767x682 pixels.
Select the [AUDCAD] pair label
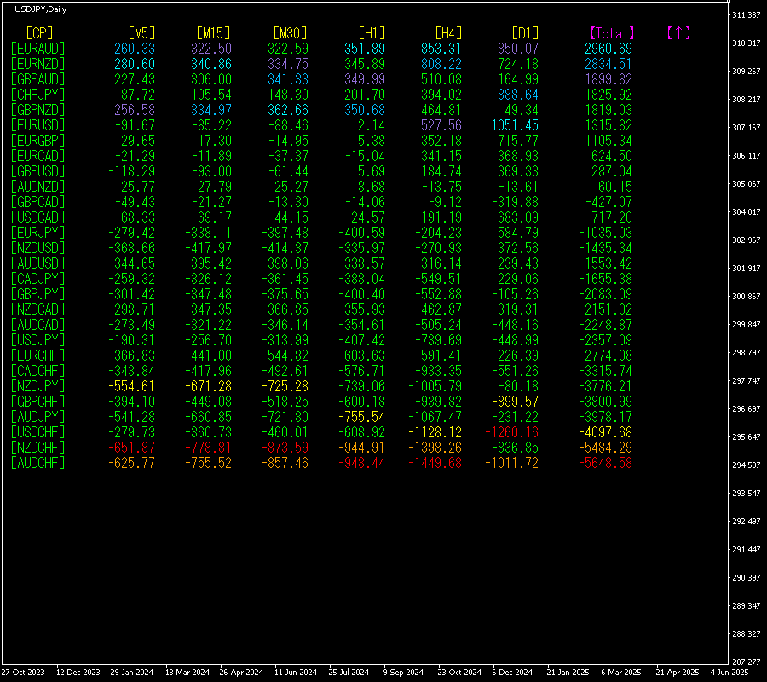(38, 325)
